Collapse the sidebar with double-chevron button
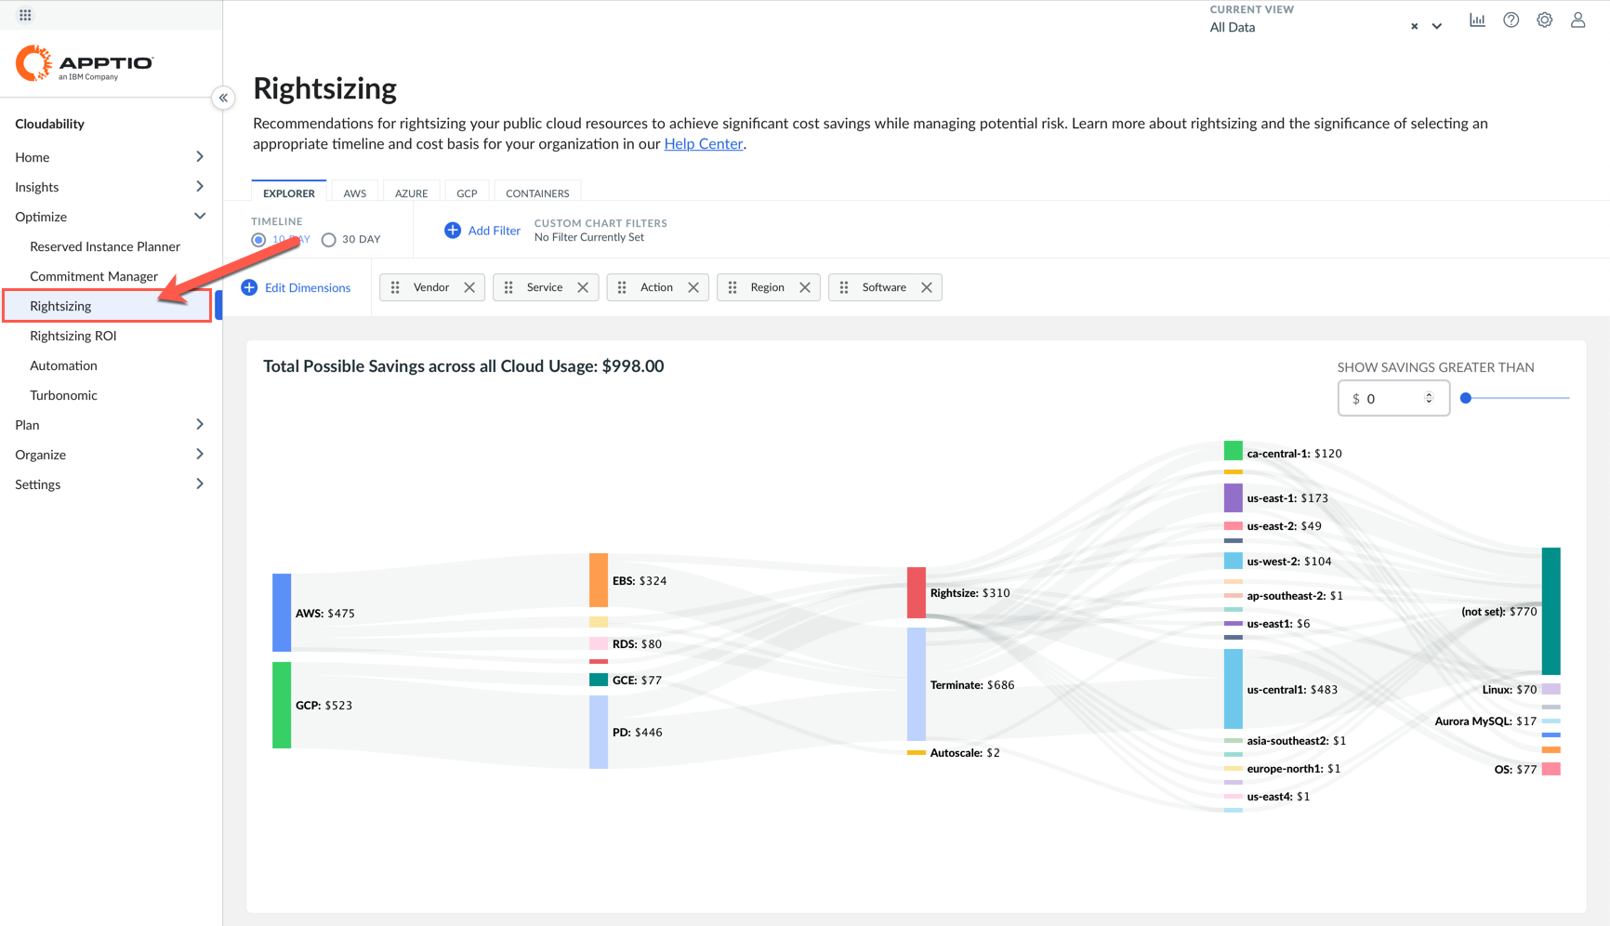Viewport: 1610px width, 926px height. pos(223,98)
